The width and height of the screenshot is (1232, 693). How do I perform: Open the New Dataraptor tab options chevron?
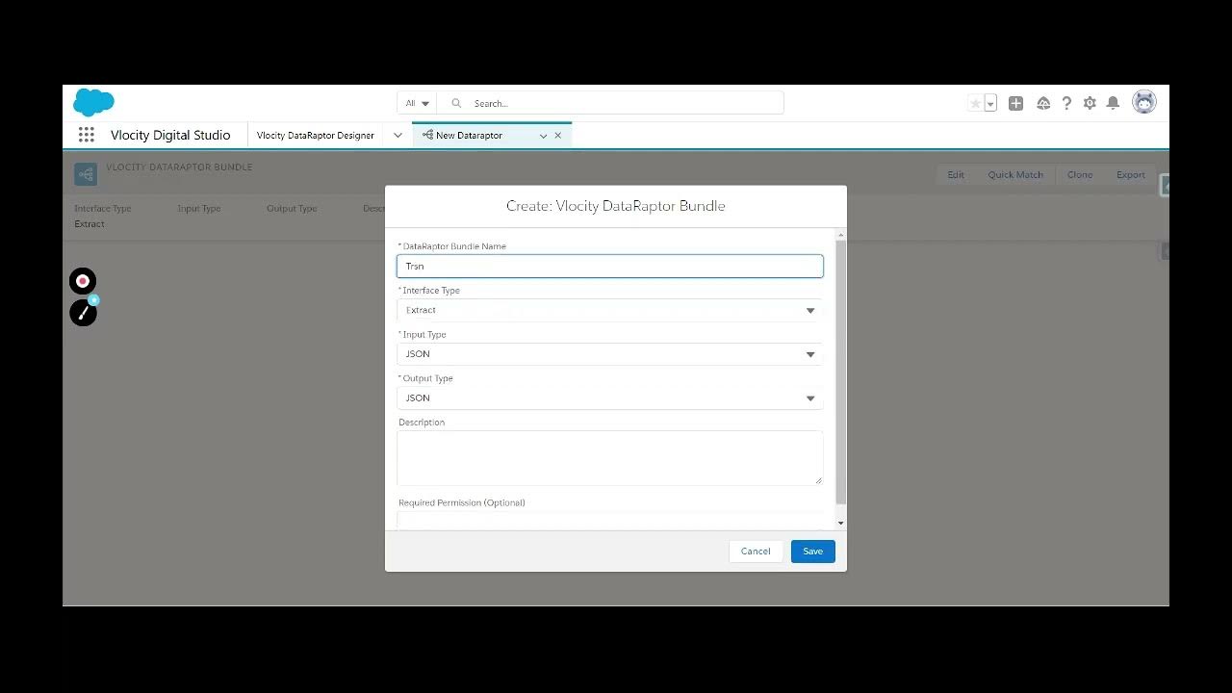(x=543, y=136)
